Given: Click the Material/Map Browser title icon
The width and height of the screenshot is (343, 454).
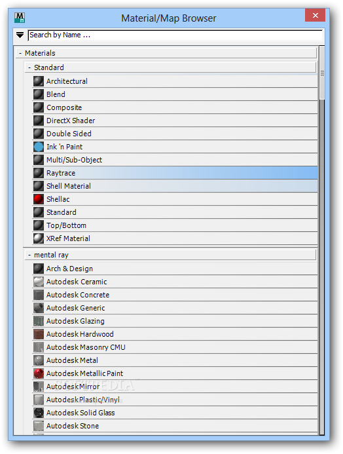Looking at the screenshot, I should click(x=20, y=18).
